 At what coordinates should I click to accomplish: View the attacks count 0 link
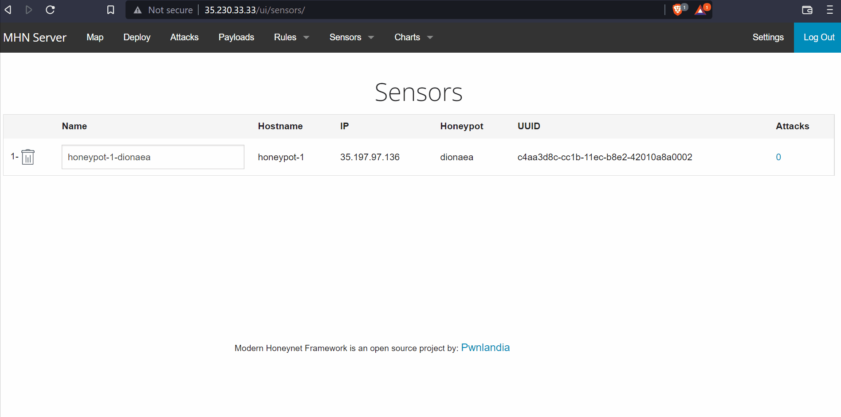point(778,157)
